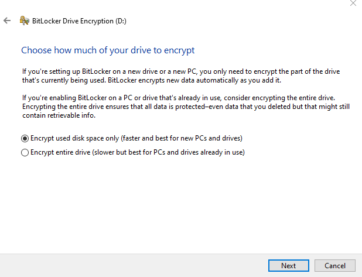Click the BitLocker key and lock icon
The image size is (362, 277).
[x=25, y=20]
